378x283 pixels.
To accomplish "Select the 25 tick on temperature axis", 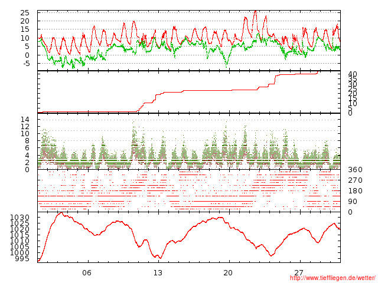I will pos(25,13).
